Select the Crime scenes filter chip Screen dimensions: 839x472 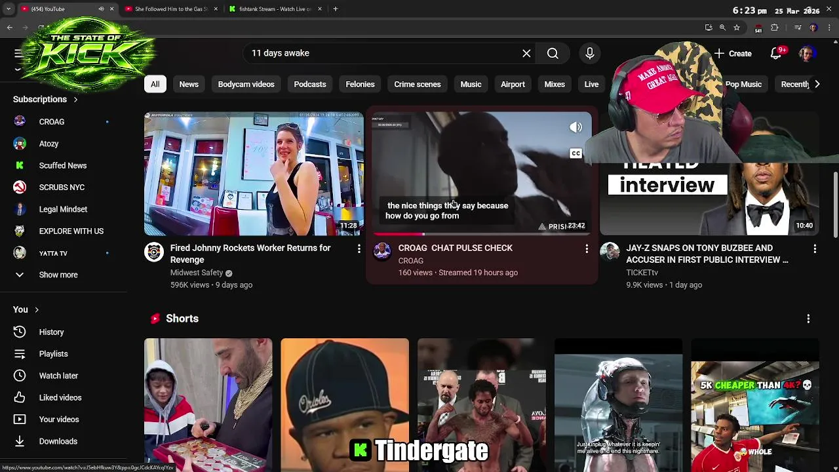click(418, 84)
